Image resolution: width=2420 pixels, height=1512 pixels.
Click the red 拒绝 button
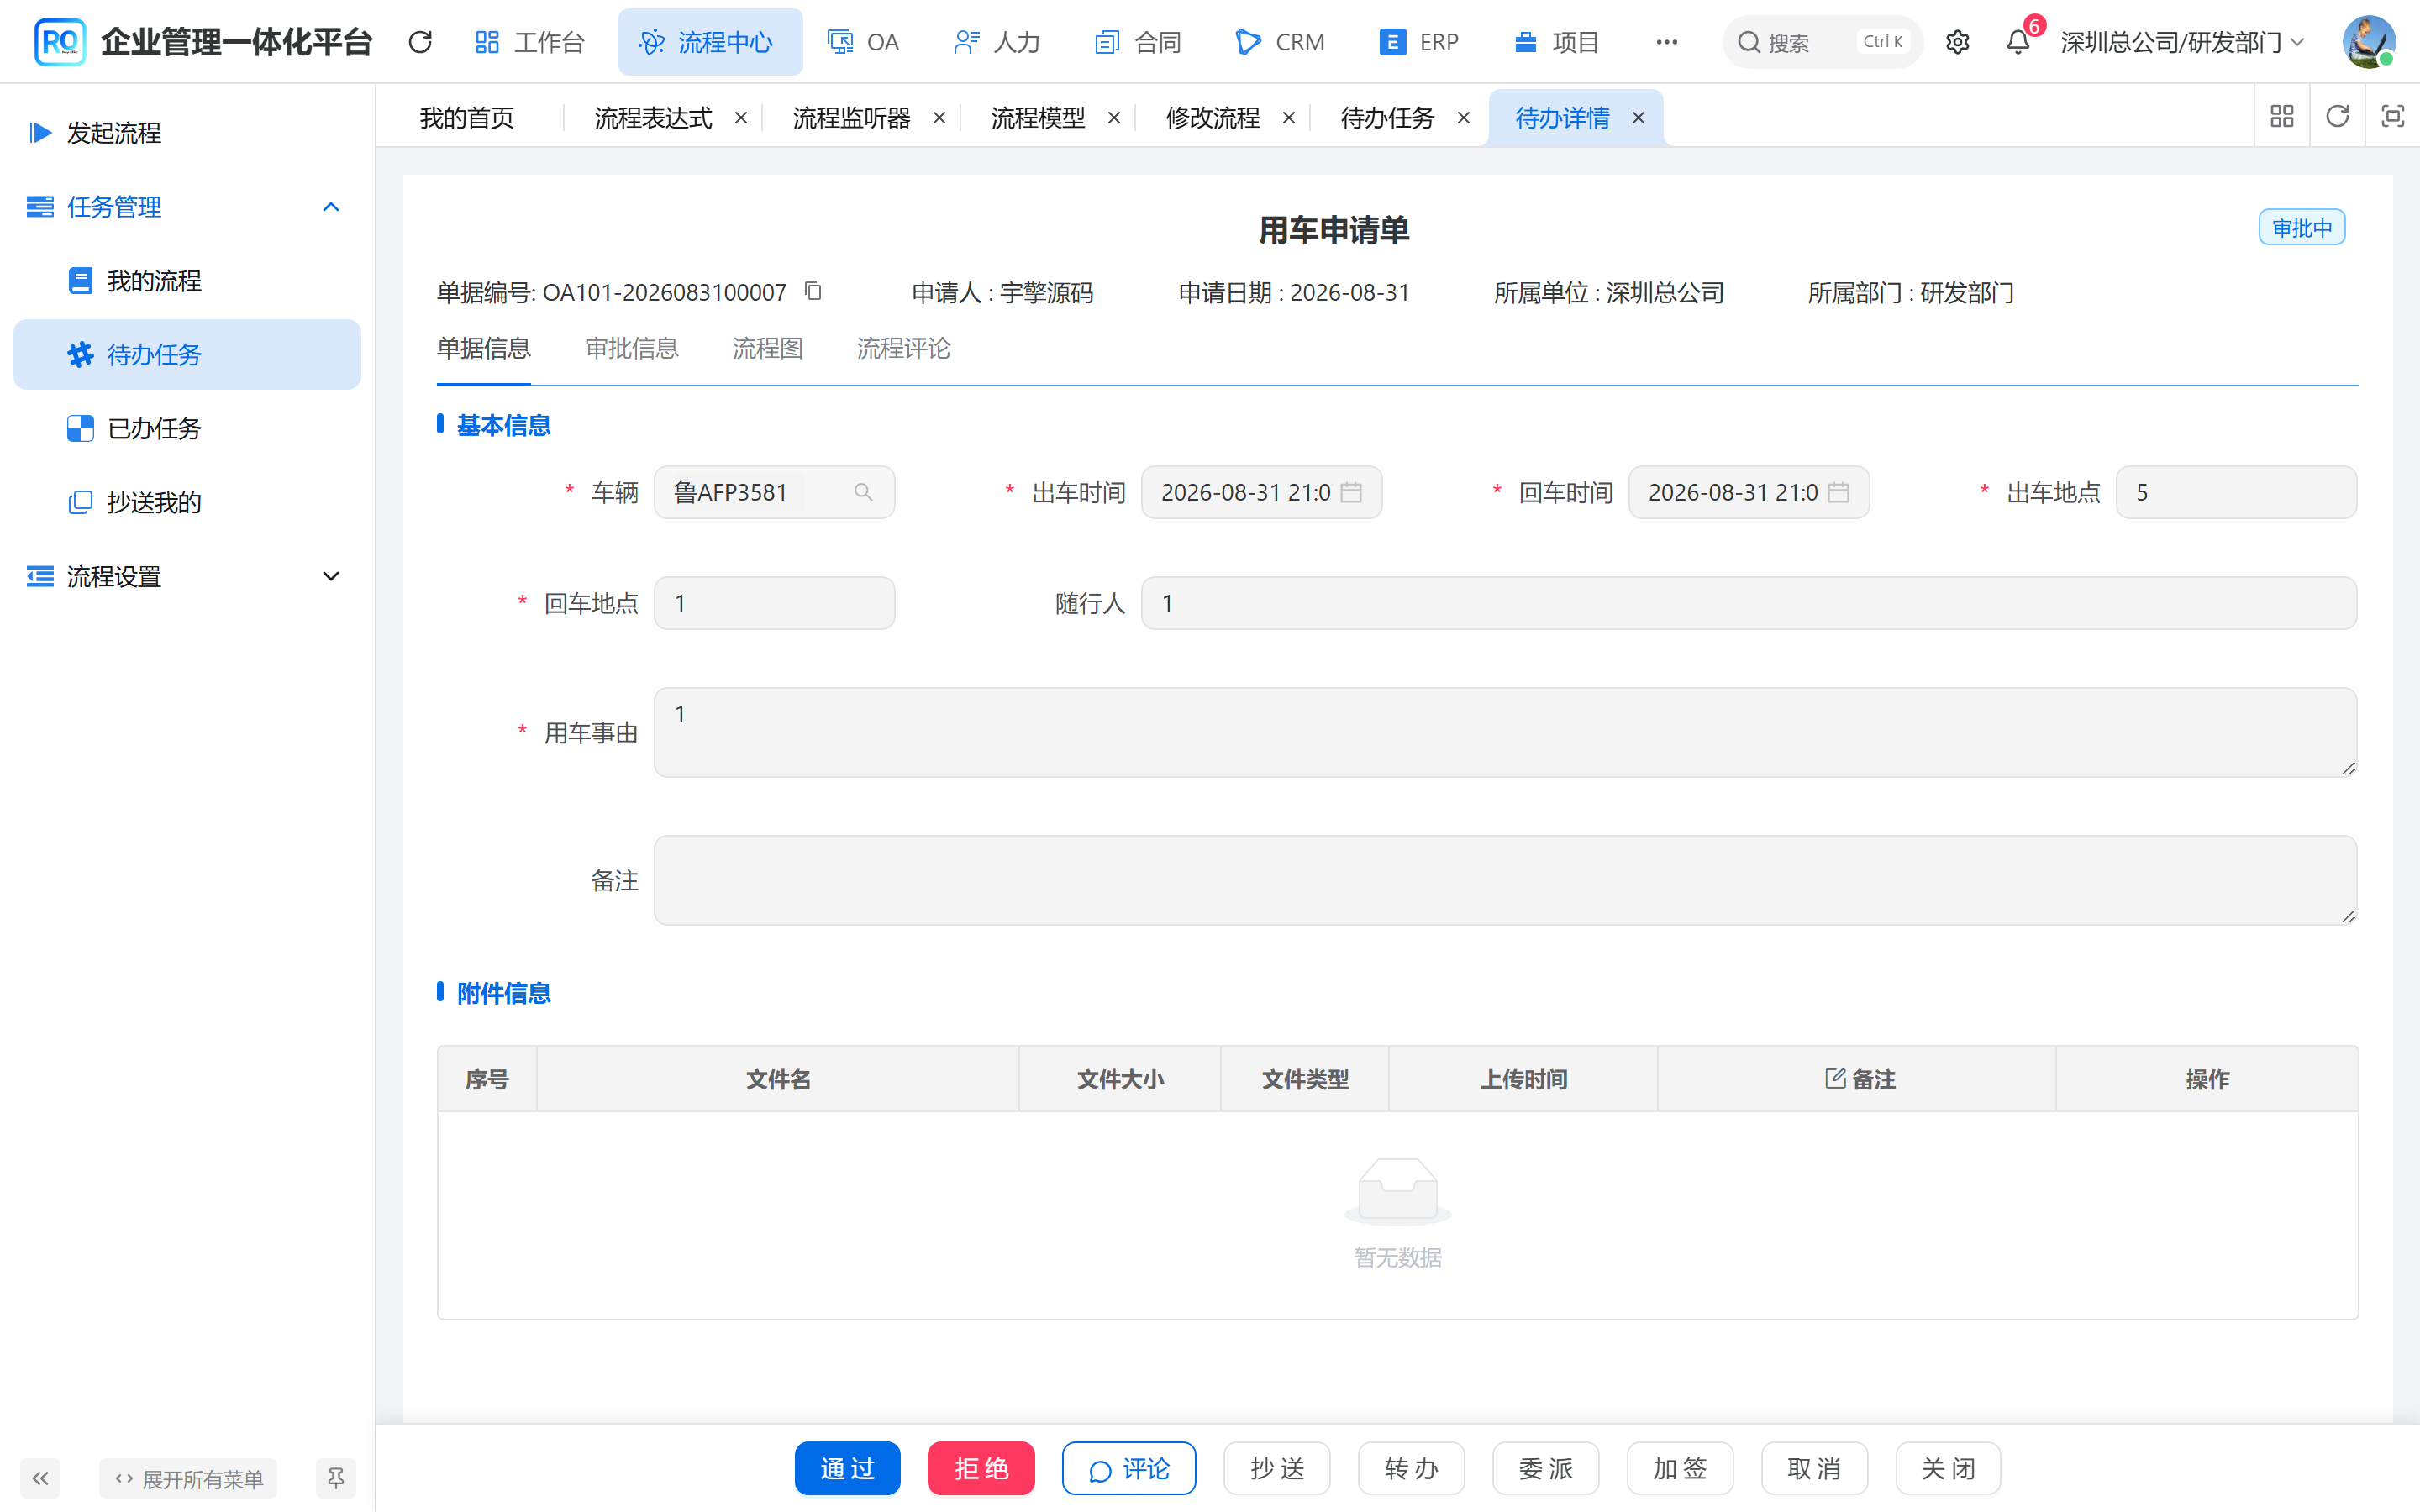tap(981, 1468)
